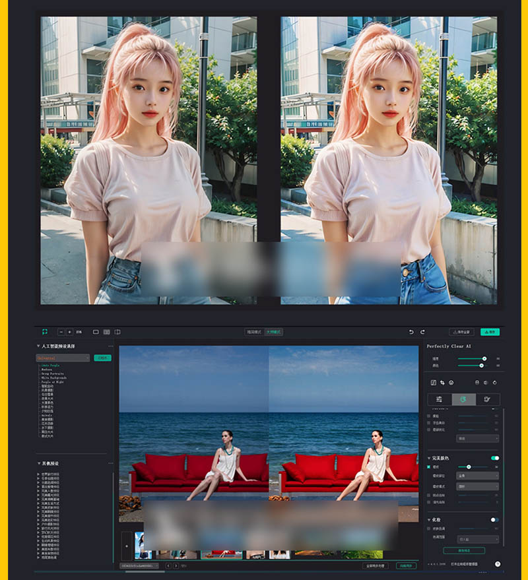Open the sliders adjustments tab
This screenshot has width=528, height=580.
pyautogui.click(x=440, y=399)
